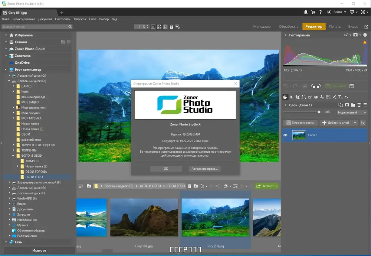Screen dimensions: 371x256
Task: Select the Red Eye tool icon
Action: [316, 97]
